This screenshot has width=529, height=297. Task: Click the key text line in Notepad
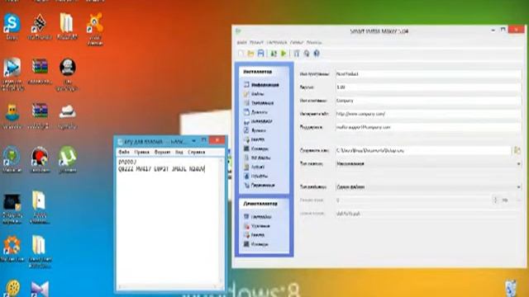[162, 169]
